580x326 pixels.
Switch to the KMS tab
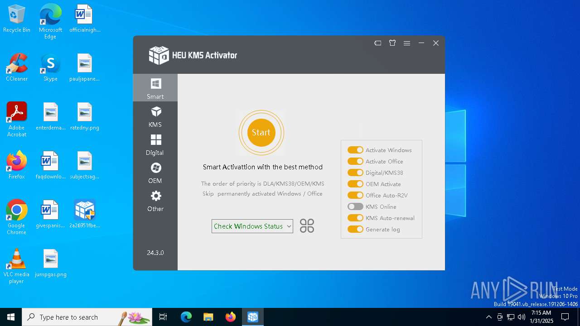click(155, 116)
